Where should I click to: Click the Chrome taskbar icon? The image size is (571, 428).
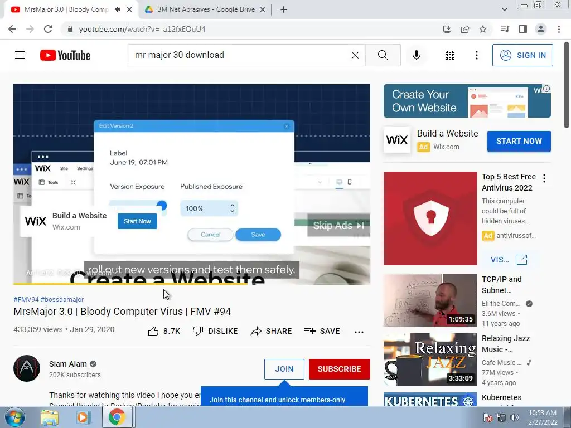click(117, 417)
